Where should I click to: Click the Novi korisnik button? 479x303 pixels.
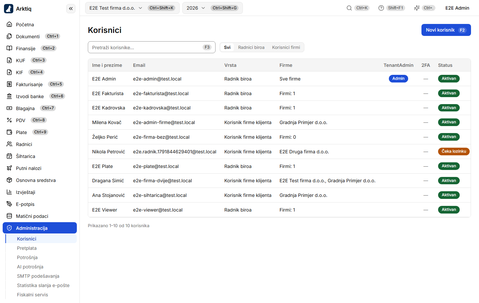tap(446, 30)
